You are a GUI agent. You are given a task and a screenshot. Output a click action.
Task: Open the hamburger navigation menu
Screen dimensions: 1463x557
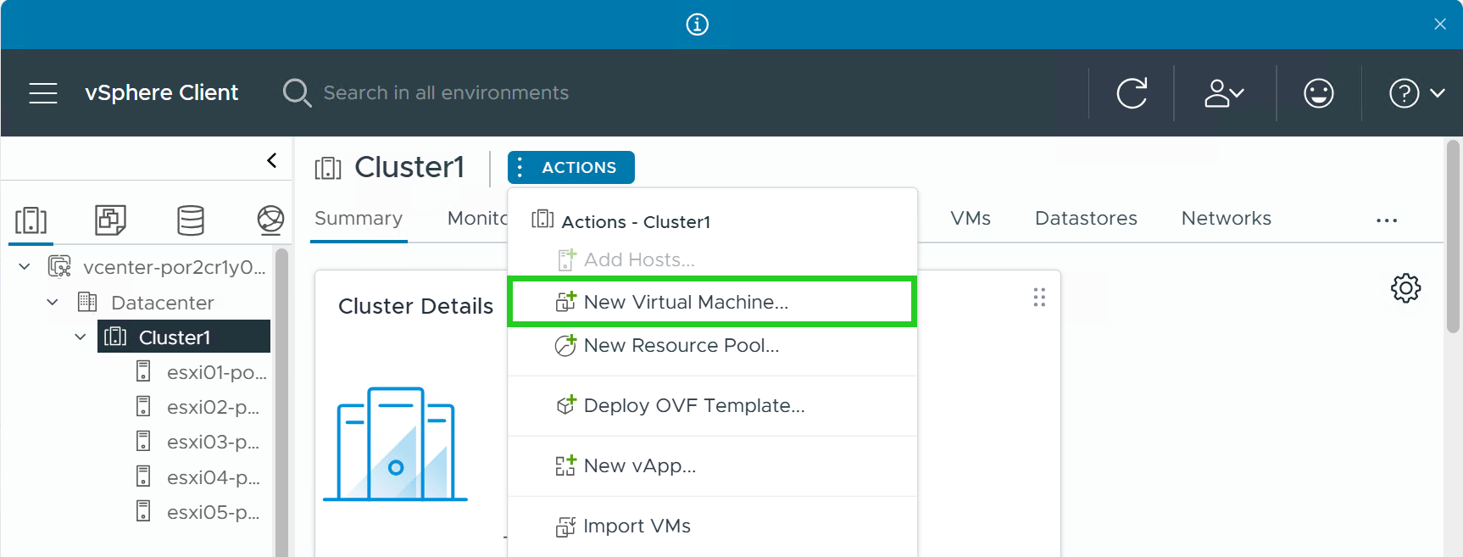[x=43, y=93]
